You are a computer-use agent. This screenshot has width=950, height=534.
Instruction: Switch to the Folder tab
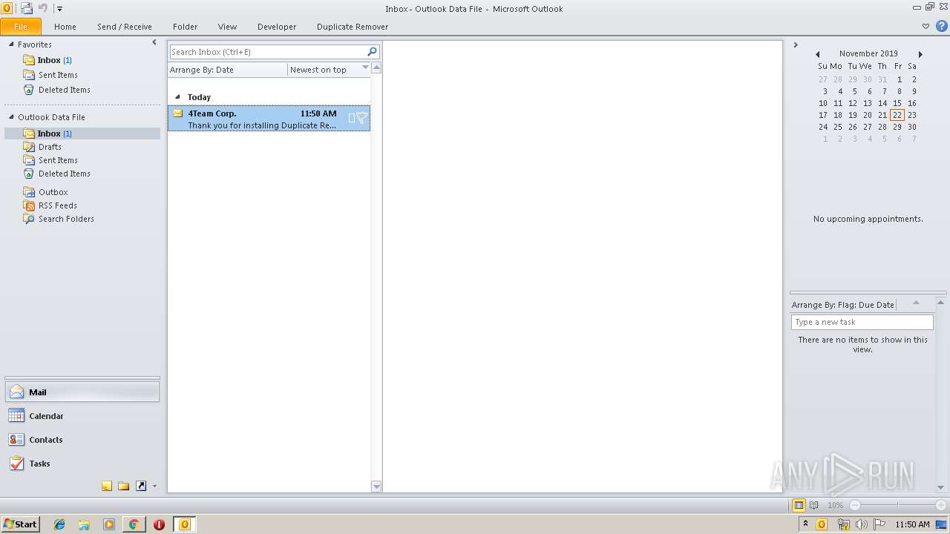click(x=186, y=27)
